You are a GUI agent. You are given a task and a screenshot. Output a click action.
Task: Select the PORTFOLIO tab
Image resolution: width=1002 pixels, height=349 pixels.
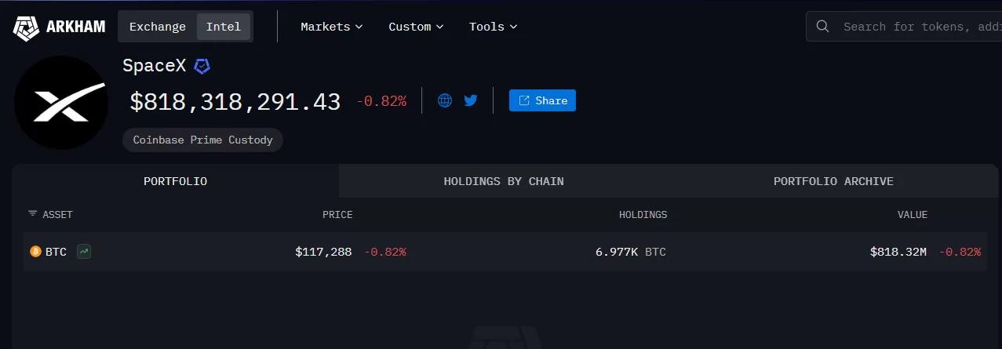[x=175, y=181]
